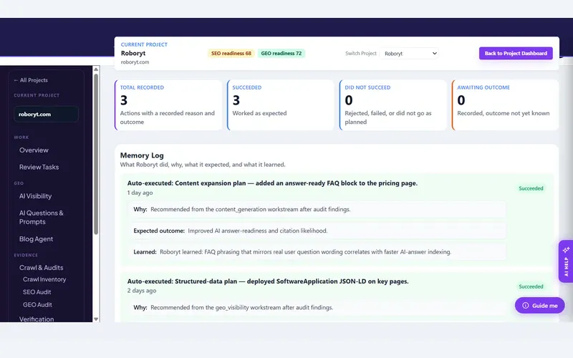Click the FAQ block log entry title
Screen dimensions: 573x358
click(272, 183)
